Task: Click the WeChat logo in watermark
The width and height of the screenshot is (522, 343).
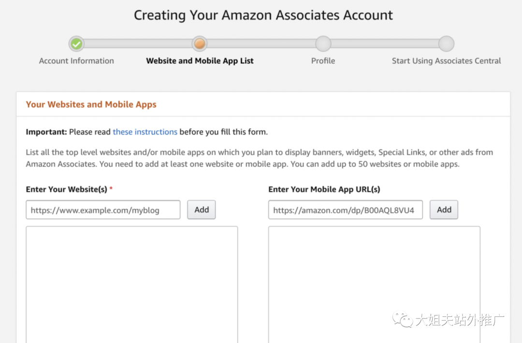Action: pos(402,319)
